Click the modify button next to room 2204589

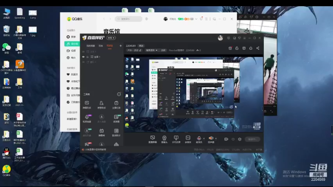[141, 46]
